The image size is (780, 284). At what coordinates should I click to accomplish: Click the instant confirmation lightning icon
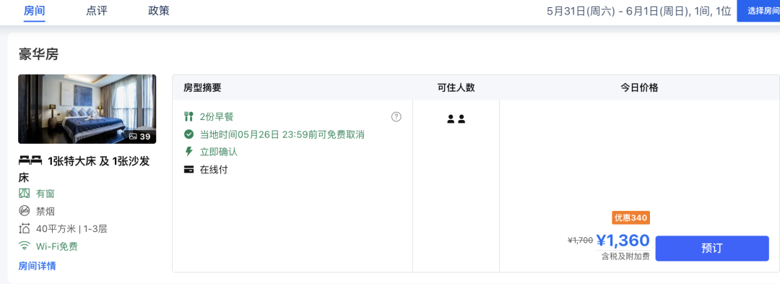pos(188,152)
